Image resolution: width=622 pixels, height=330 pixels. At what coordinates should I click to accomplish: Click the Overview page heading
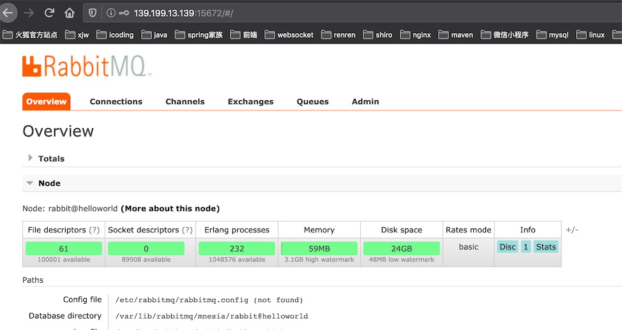pos(58,131)
